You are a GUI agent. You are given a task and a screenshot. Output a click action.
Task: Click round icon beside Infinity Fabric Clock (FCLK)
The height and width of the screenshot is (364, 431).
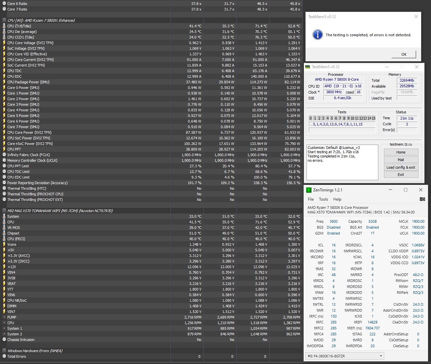pos(4,155)
